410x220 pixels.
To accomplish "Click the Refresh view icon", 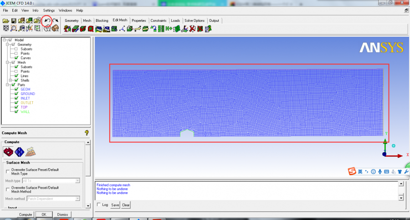I will (x=37, y=28).
